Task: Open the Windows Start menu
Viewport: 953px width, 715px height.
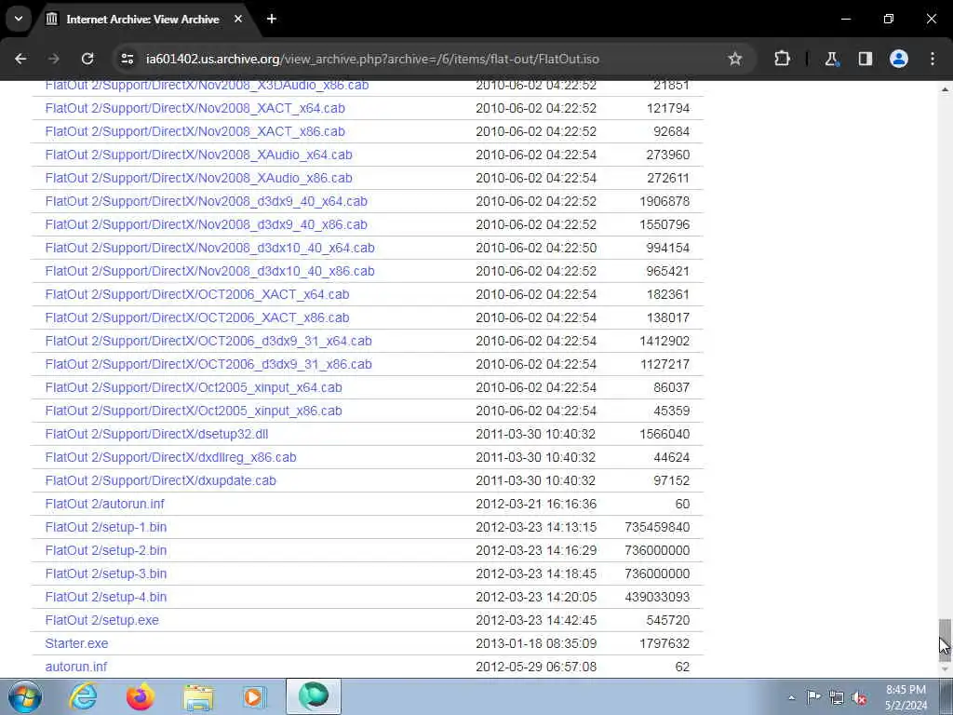Action: coord(25,696)
